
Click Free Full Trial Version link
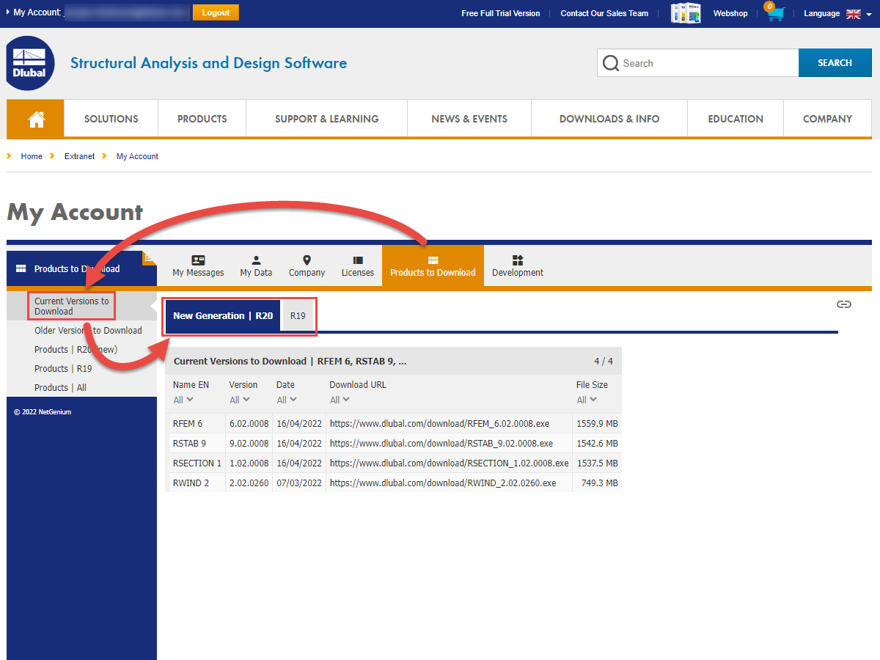501,13
